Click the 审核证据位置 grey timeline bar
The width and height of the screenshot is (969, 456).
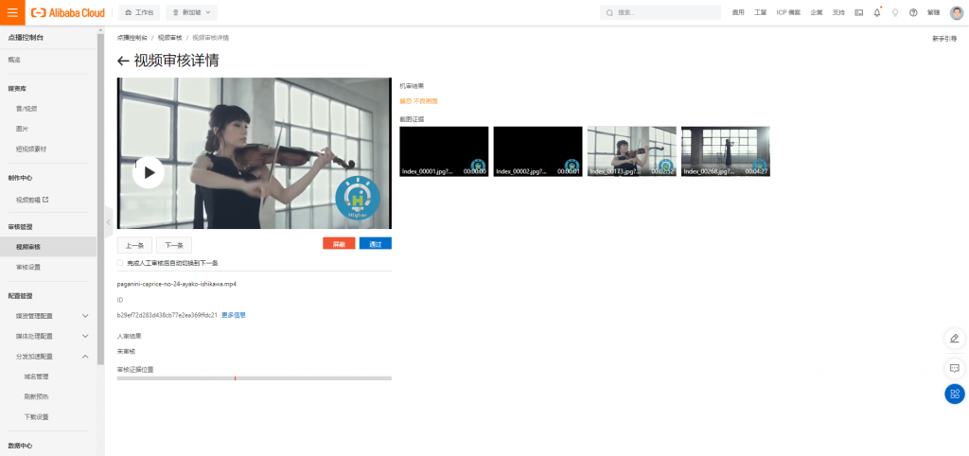pyautogui.click(x=254, y=378)
